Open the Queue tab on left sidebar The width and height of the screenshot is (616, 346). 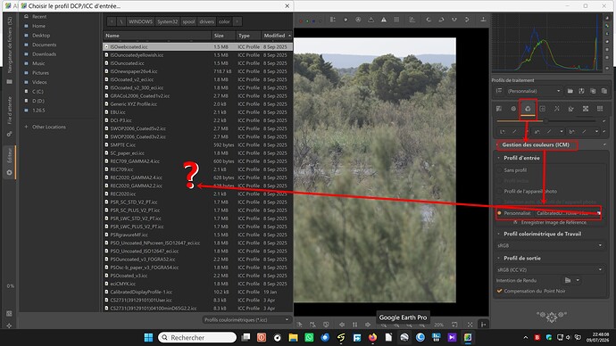tap(10, 116)
